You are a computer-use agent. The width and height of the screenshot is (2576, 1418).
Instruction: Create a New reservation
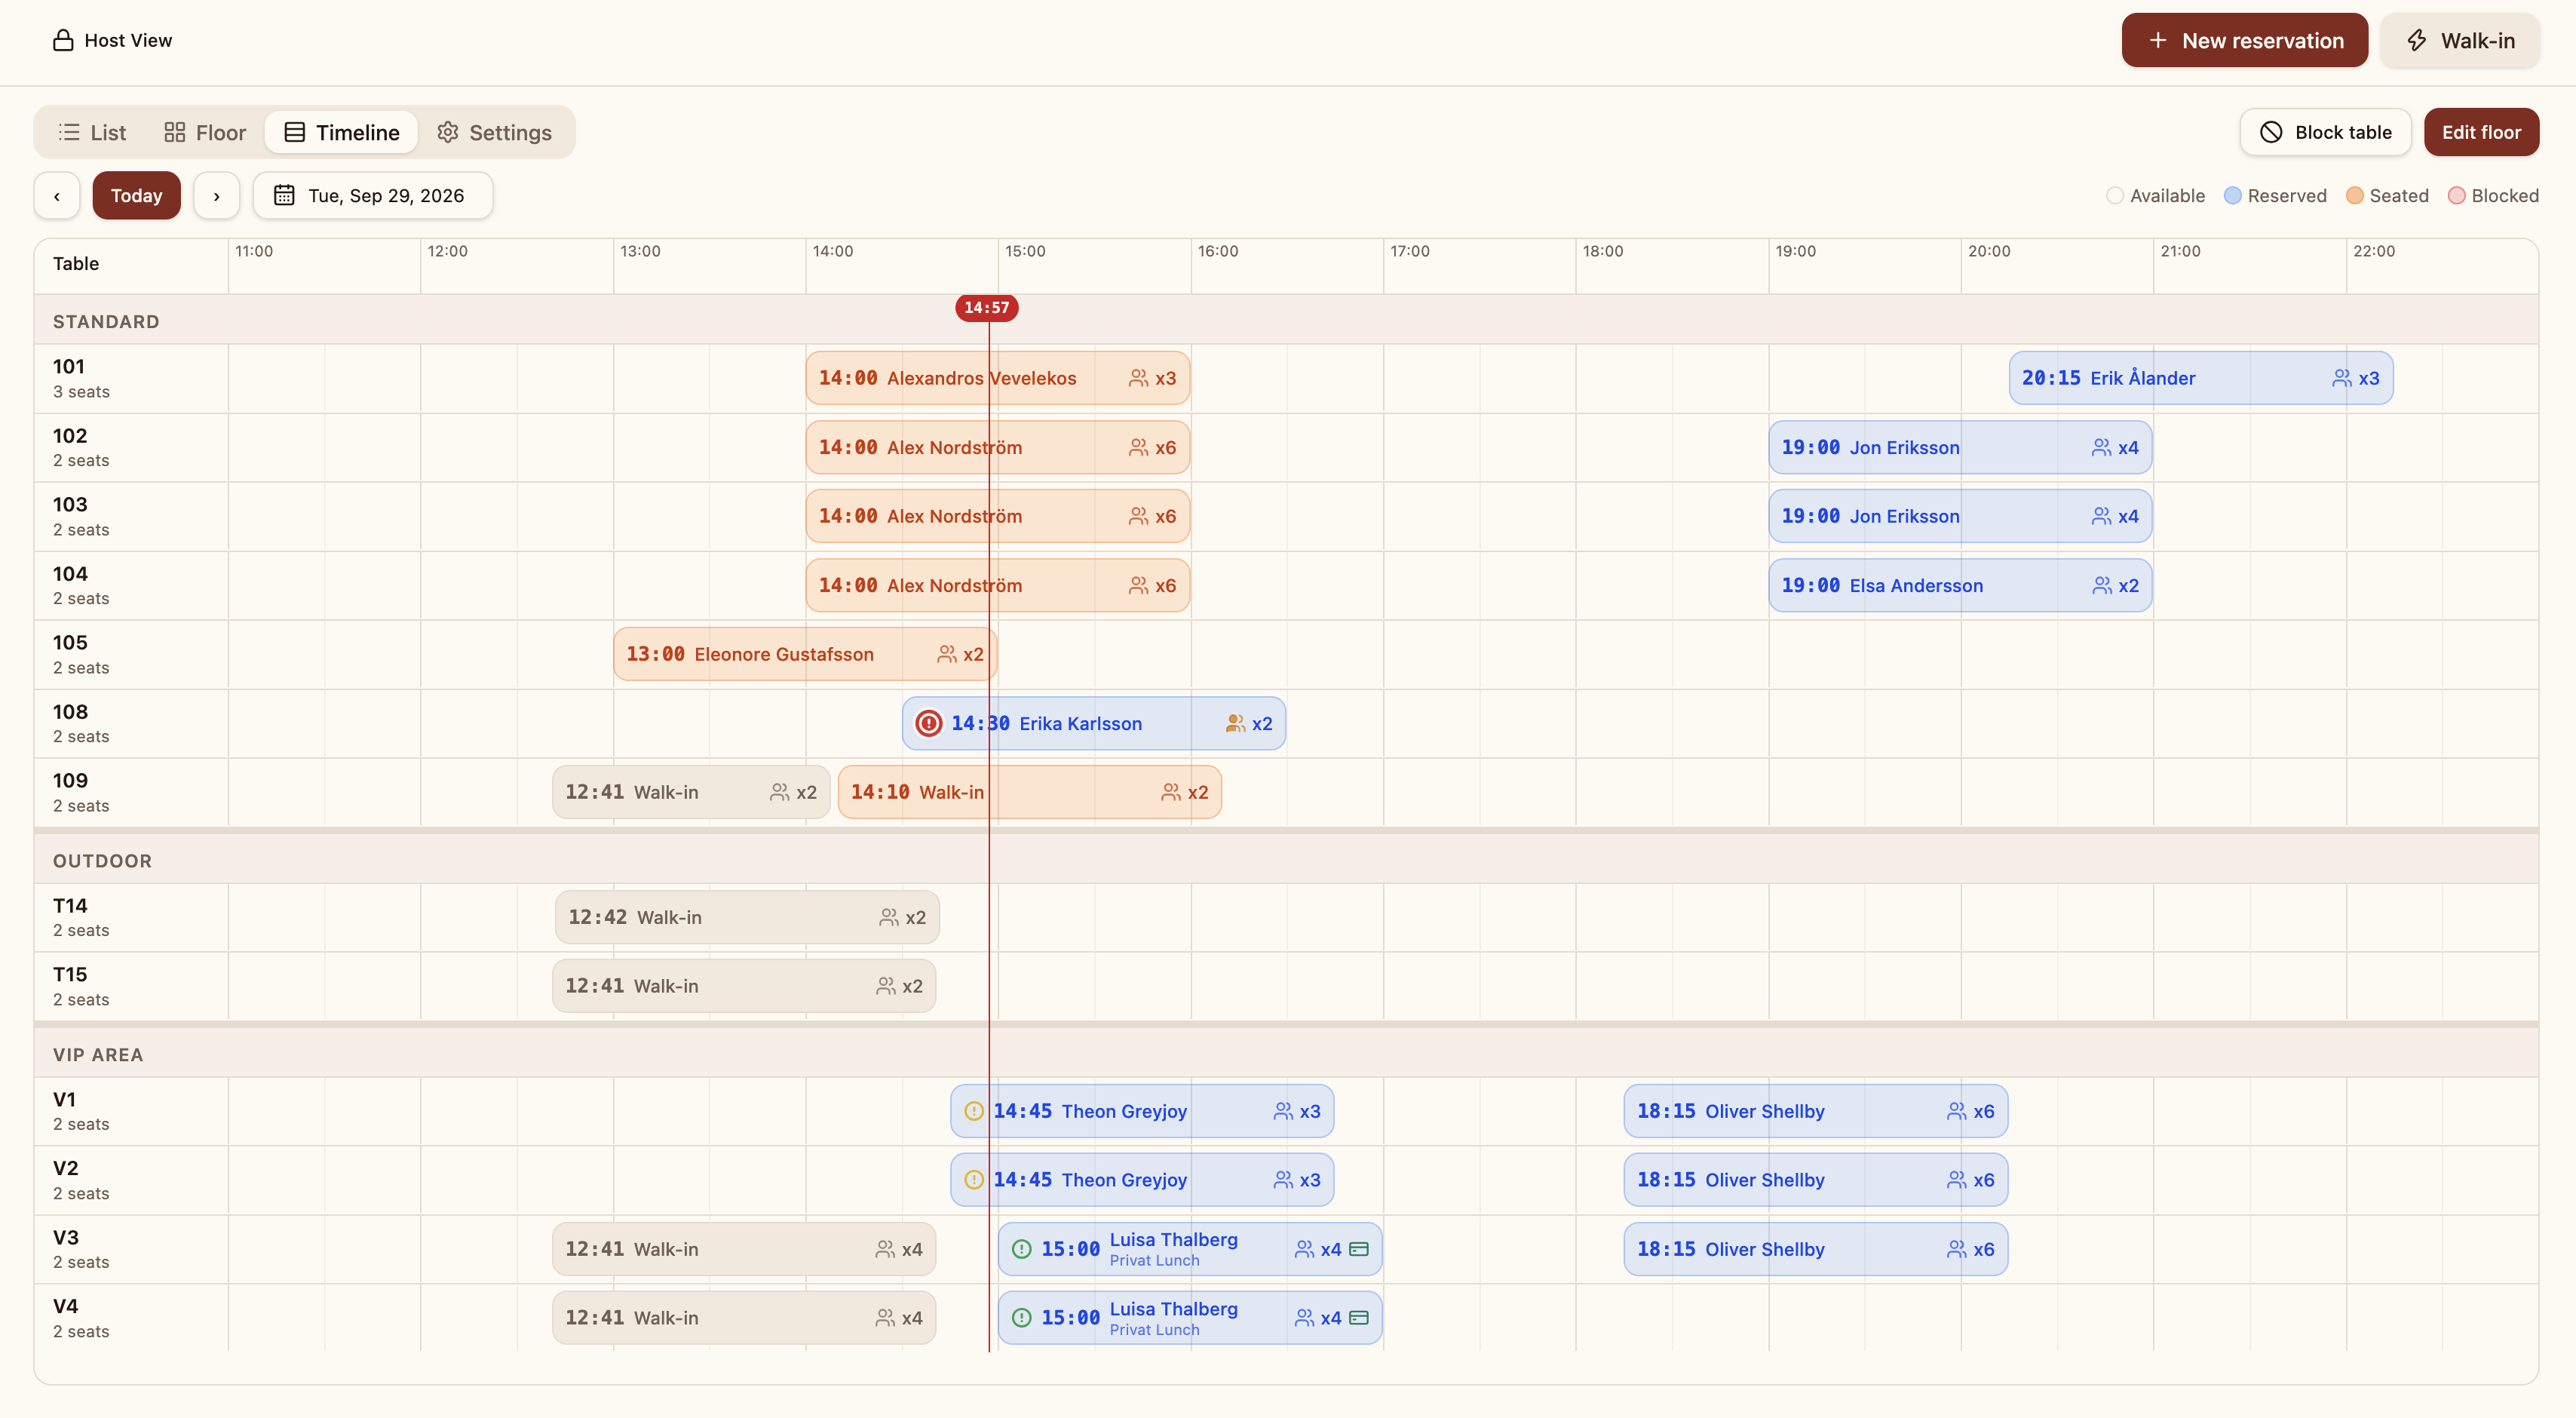[x=2244, y=40]
